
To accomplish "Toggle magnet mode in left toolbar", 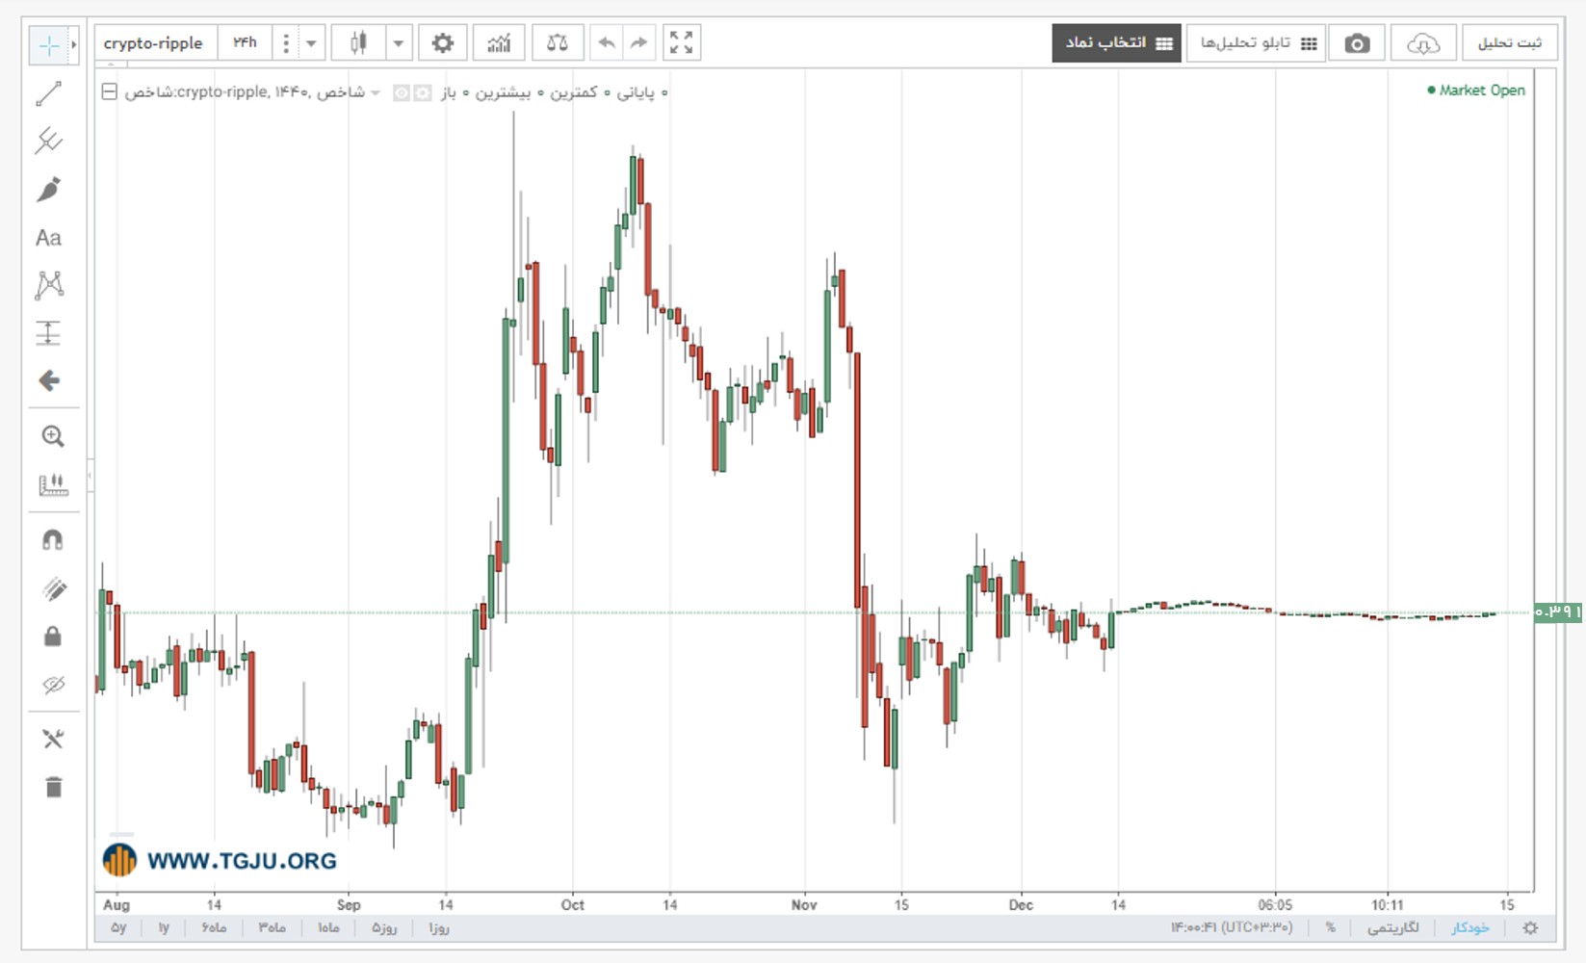I will pyautogui.click(x=53, y=540).
